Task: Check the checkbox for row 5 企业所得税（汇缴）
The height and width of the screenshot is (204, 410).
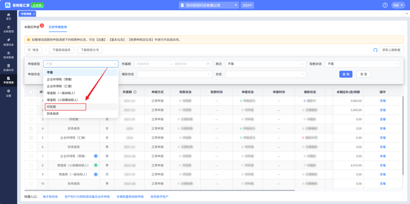Action: [31, 138]
